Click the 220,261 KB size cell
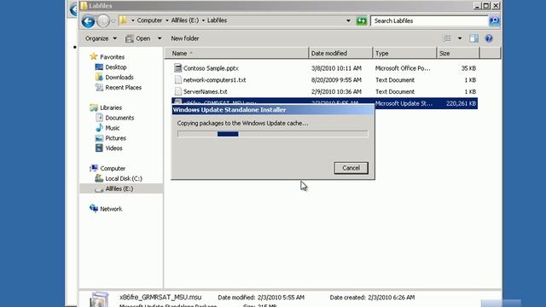The width and height of the screenshot is (546, 307). [x=461, y=103]
